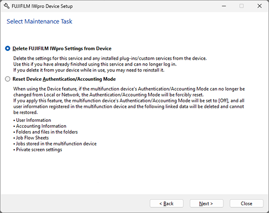
Task: Click the Reset Device Authentication/Accounting Mode label text
Action: tap(64, 79)
